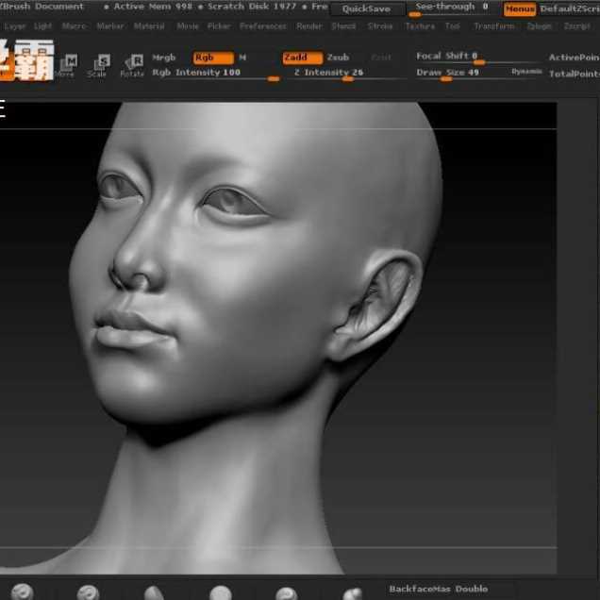The width and height of the screenshot is (600, 600).
Task: Click the DefaultZScript button
Action: click(x=570, y=9)
